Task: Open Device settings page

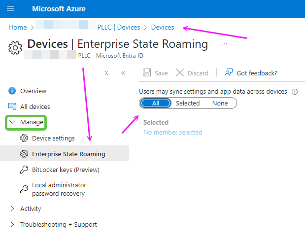Action: (53, 138)
